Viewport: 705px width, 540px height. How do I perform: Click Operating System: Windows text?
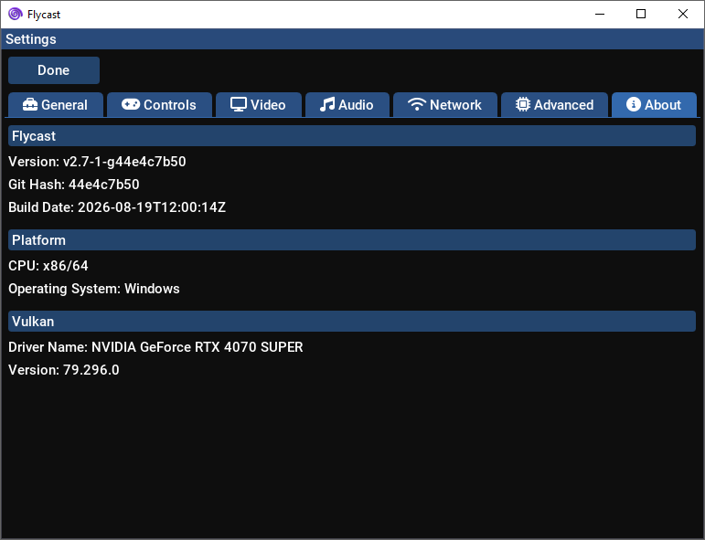94,289
